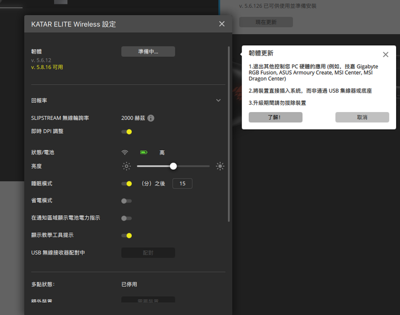Click the '高' battery status text
Screen dimensions: 400x315
click(x=162, y=153)
